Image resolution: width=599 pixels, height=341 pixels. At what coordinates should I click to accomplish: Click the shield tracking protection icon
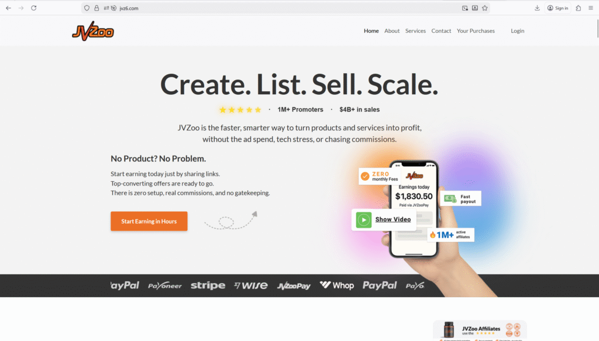point(87,8)
